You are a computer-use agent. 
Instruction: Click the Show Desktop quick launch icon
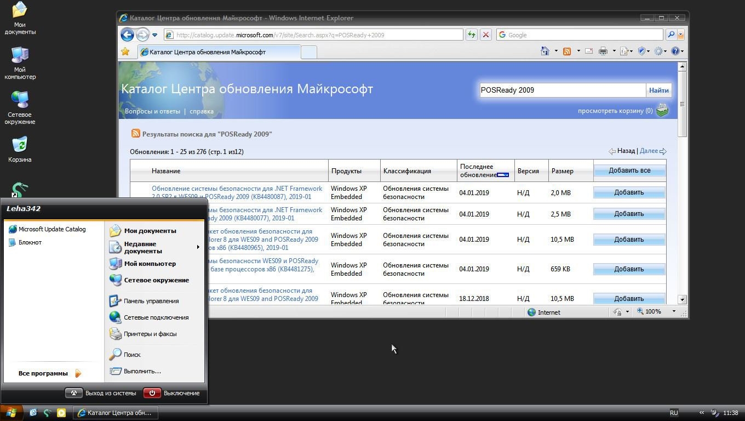[33, 413]
